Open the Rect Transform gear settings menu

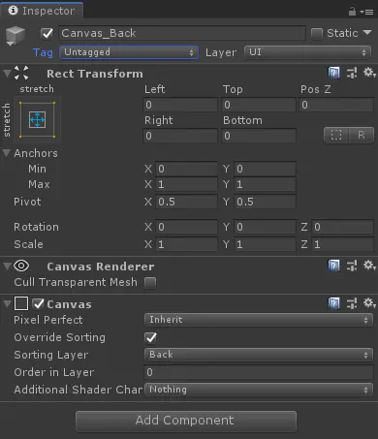[x=369, y=73]
